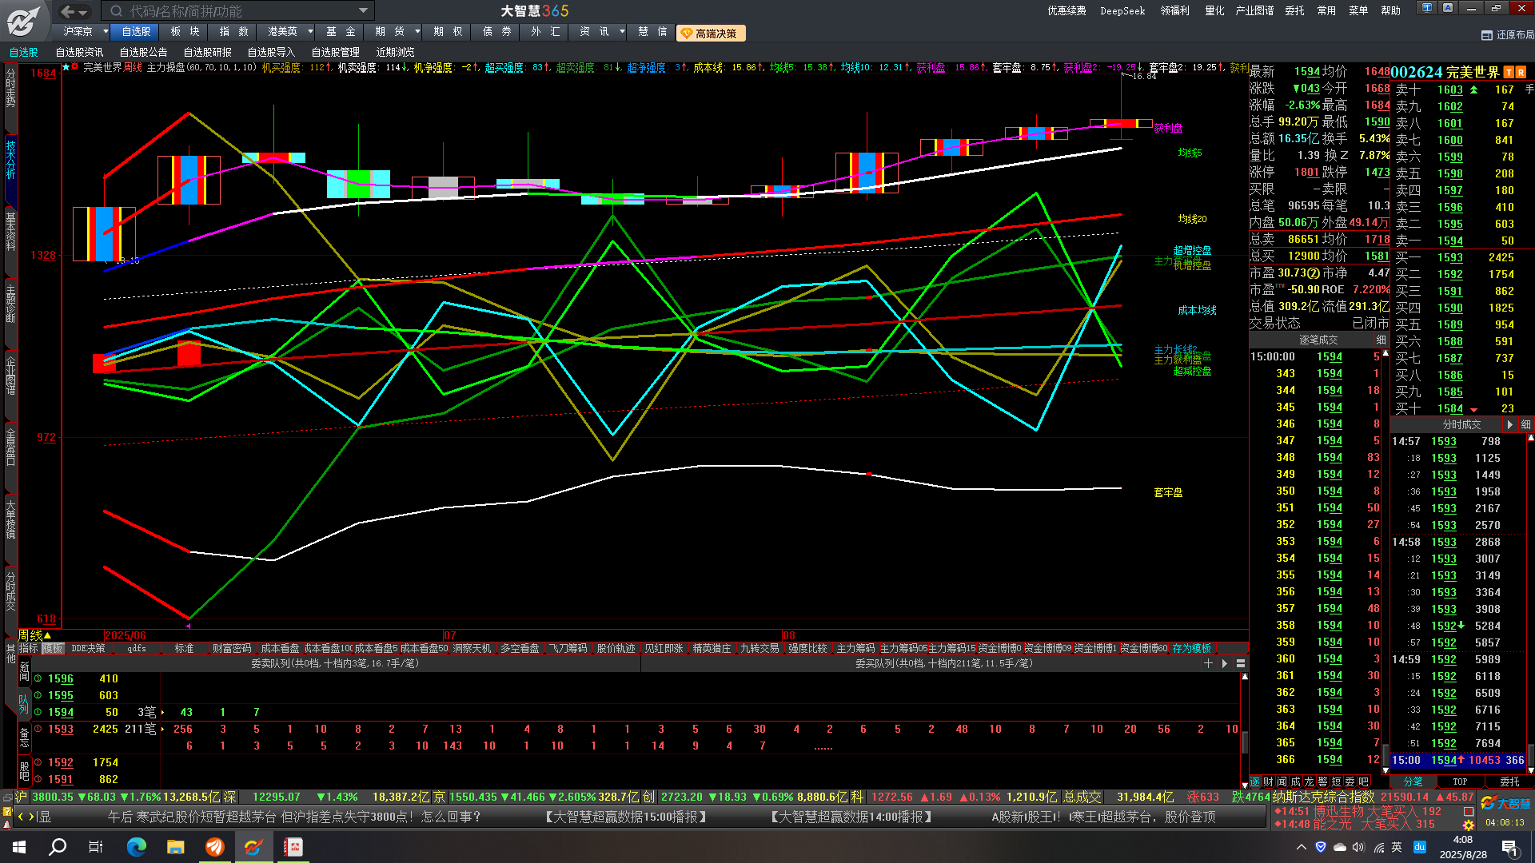
Task: Open the 沪深京 market dropdown arrow
Action: click(x=106, y=32)
